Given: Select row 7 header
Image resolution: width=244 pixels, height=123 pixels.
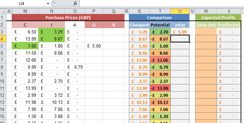Looking at the screenshot, I should pyautogui.click(x=3, y=60).
